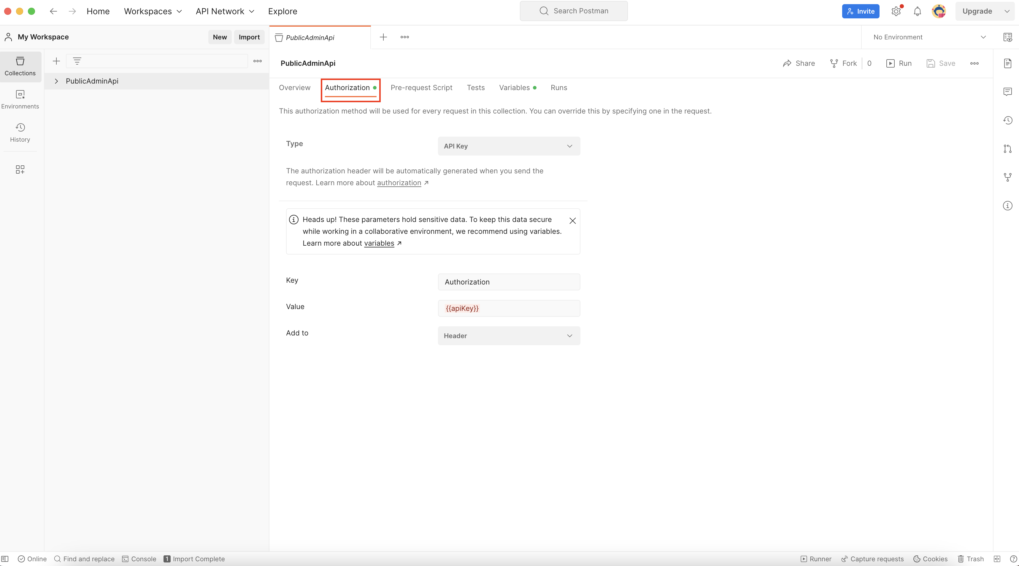Expand the PublicAdminApi collection tree item
Viewport: 1019px width, 566px height.
tap(56, 81)
